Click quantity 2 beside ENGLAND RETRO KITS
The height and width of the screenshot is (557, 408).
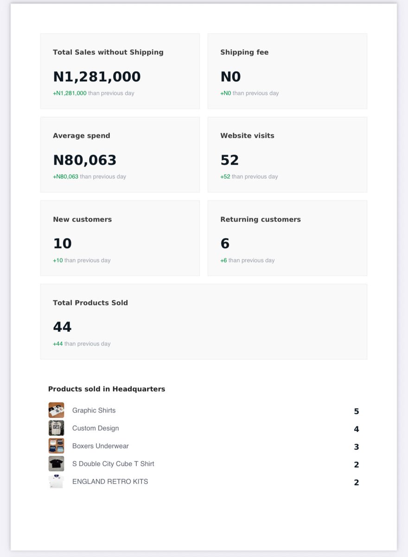357,482
